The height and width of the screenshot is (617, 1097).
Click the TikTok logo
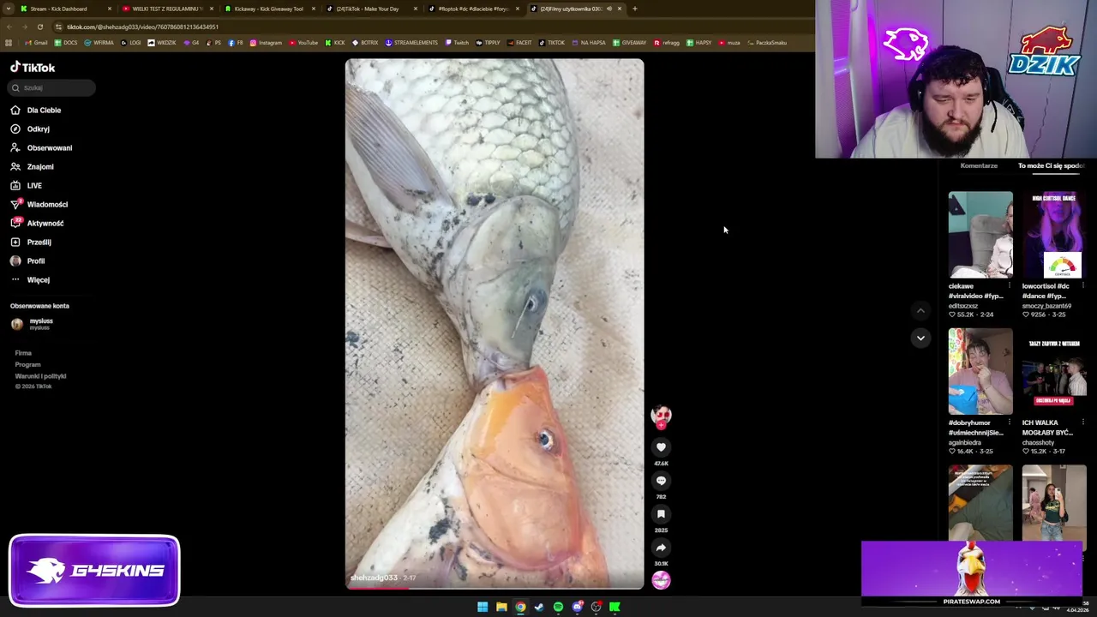tap(33, 67)
